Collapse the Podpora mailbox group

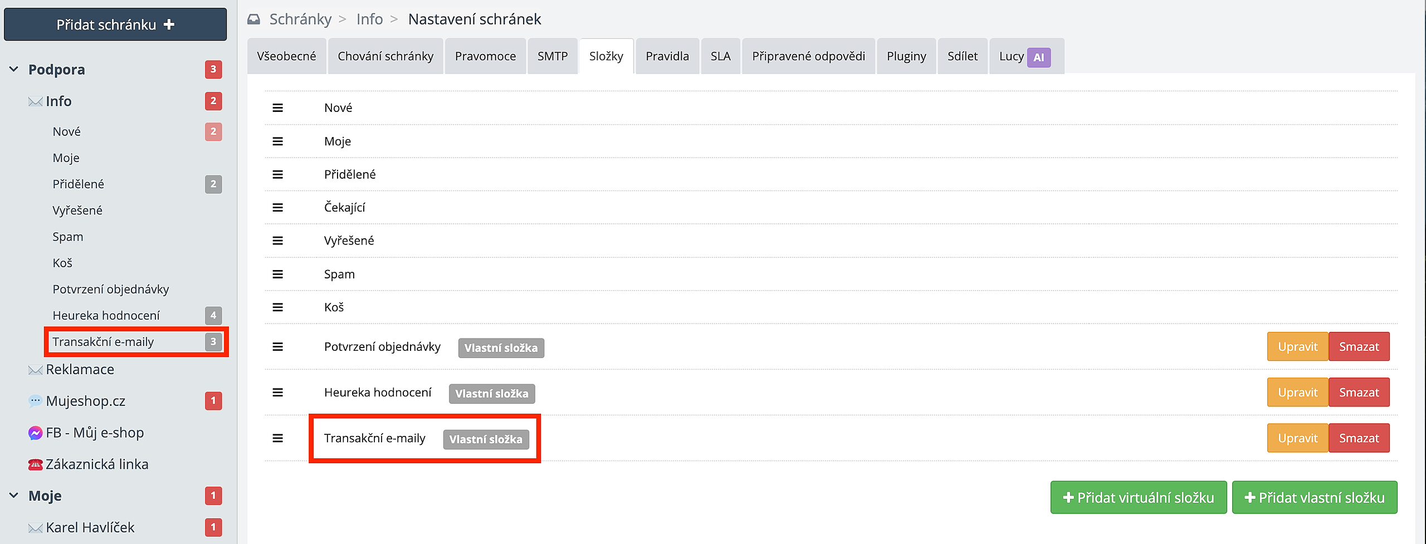point(14,70)
